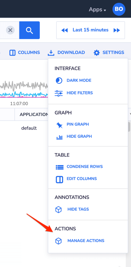Viewport: 131px width, 267px height.
Task: Click the DOWNLOAD button
Action: click(66, 52)
